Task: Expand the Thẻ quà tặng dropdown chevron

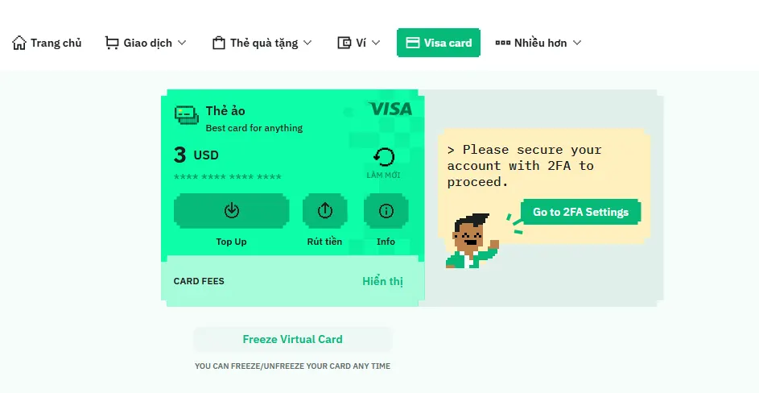Action: pyautogui.click(x=307, y=43)
